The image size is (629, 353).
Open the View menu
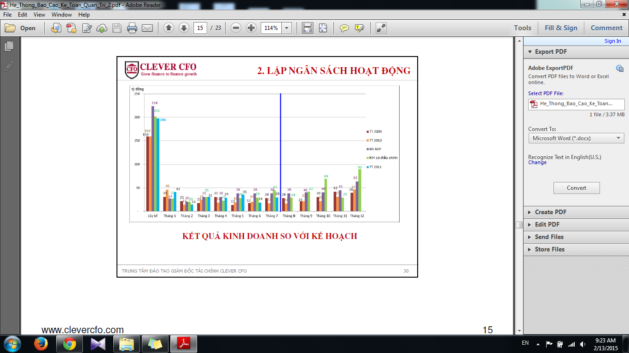[39, 15]
